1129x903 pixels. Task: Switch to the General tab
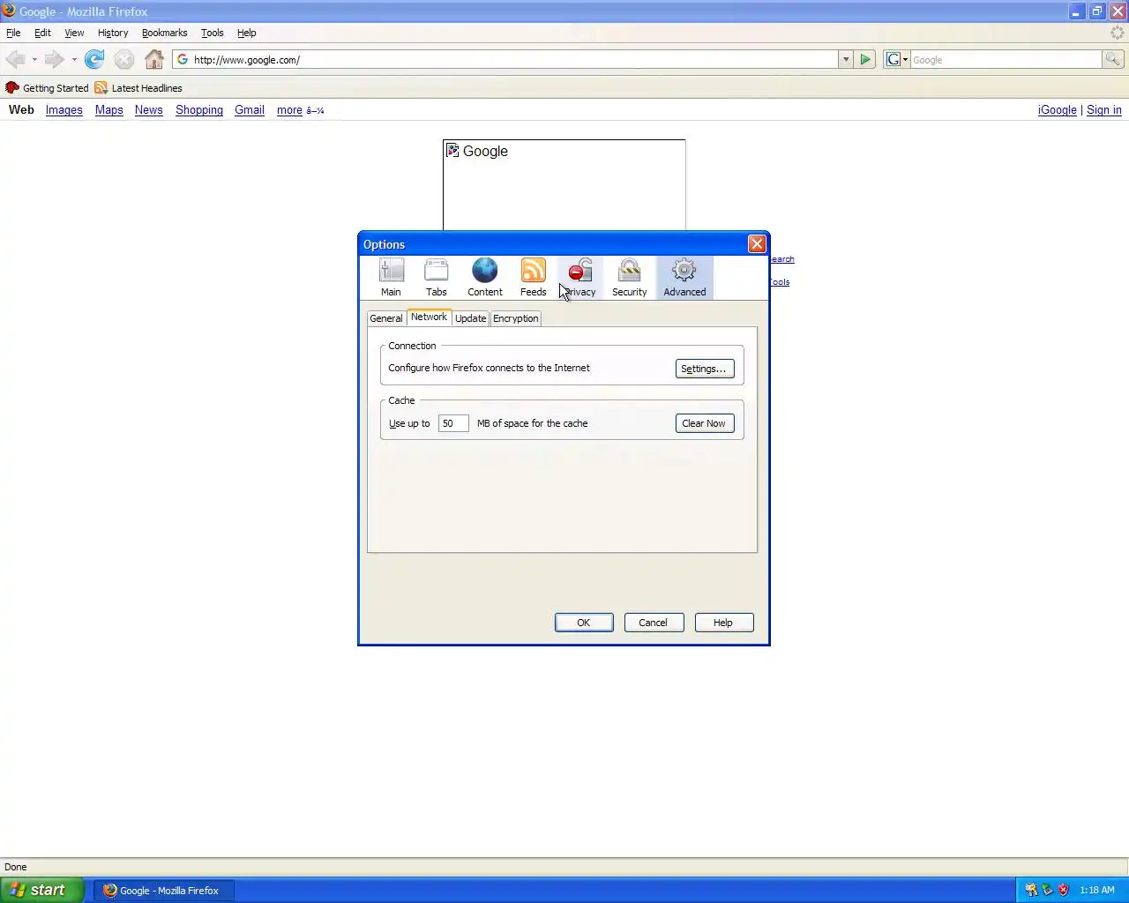[x=386, y=318]
